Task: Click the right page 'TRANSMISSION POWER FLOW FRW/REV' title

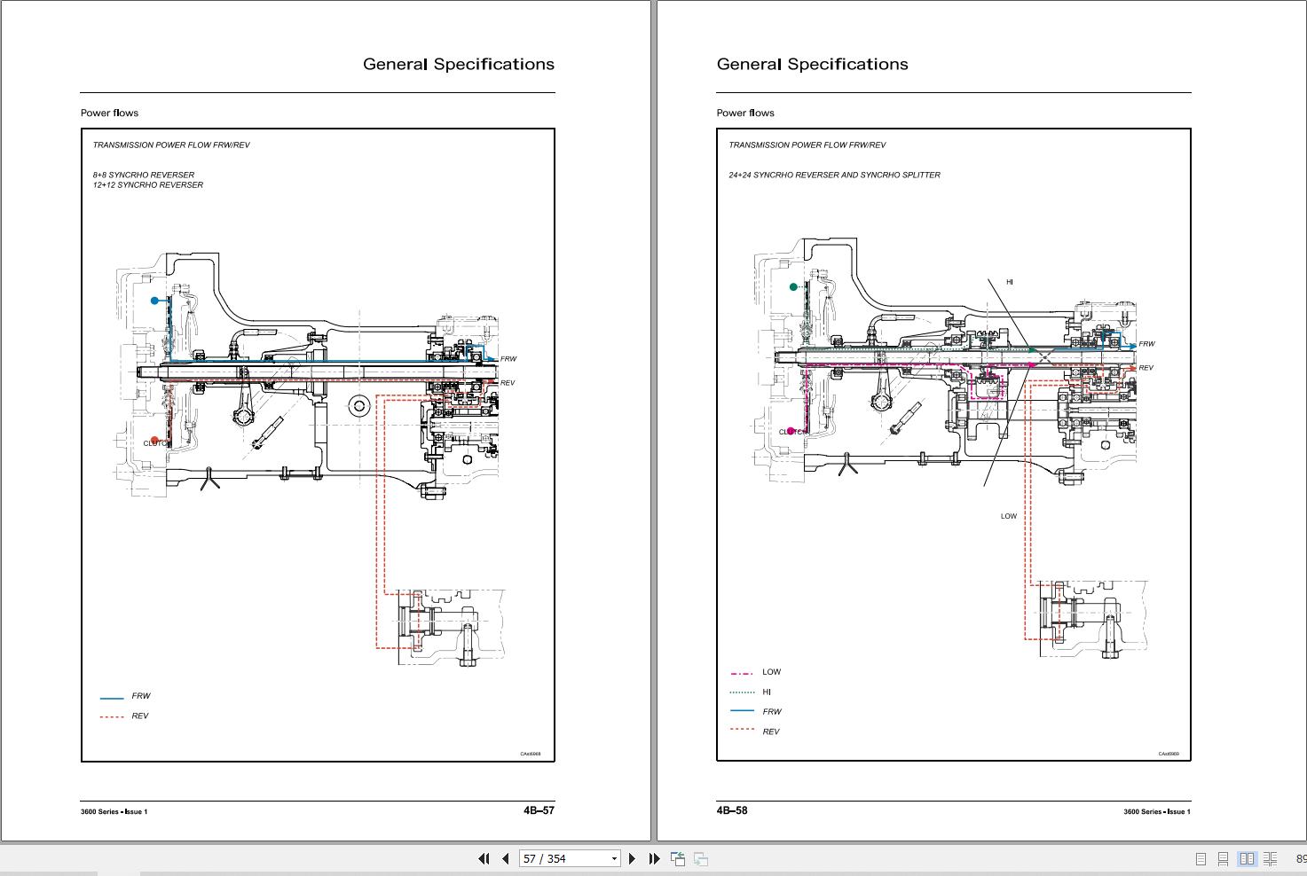Action: (x=807, y=145)
